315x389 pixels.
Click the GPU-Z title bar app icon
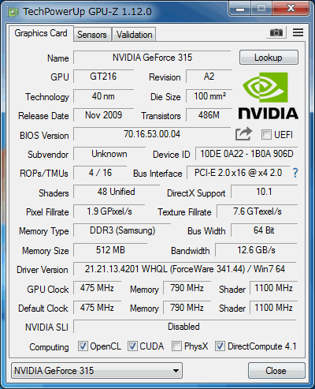[x=13, y=12]
